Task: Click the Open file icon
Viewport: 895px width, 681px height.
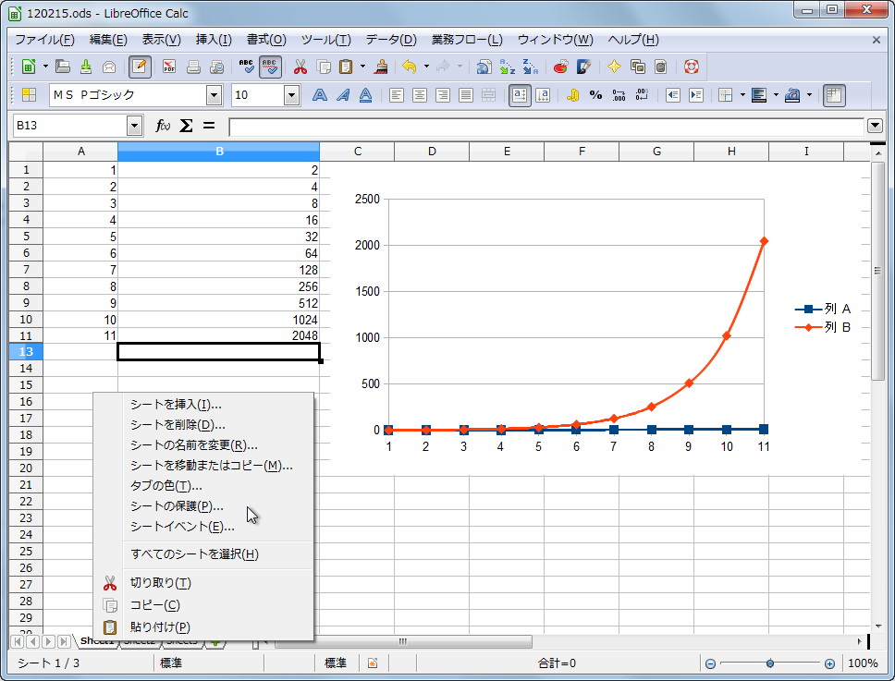Action: (63, 67)
